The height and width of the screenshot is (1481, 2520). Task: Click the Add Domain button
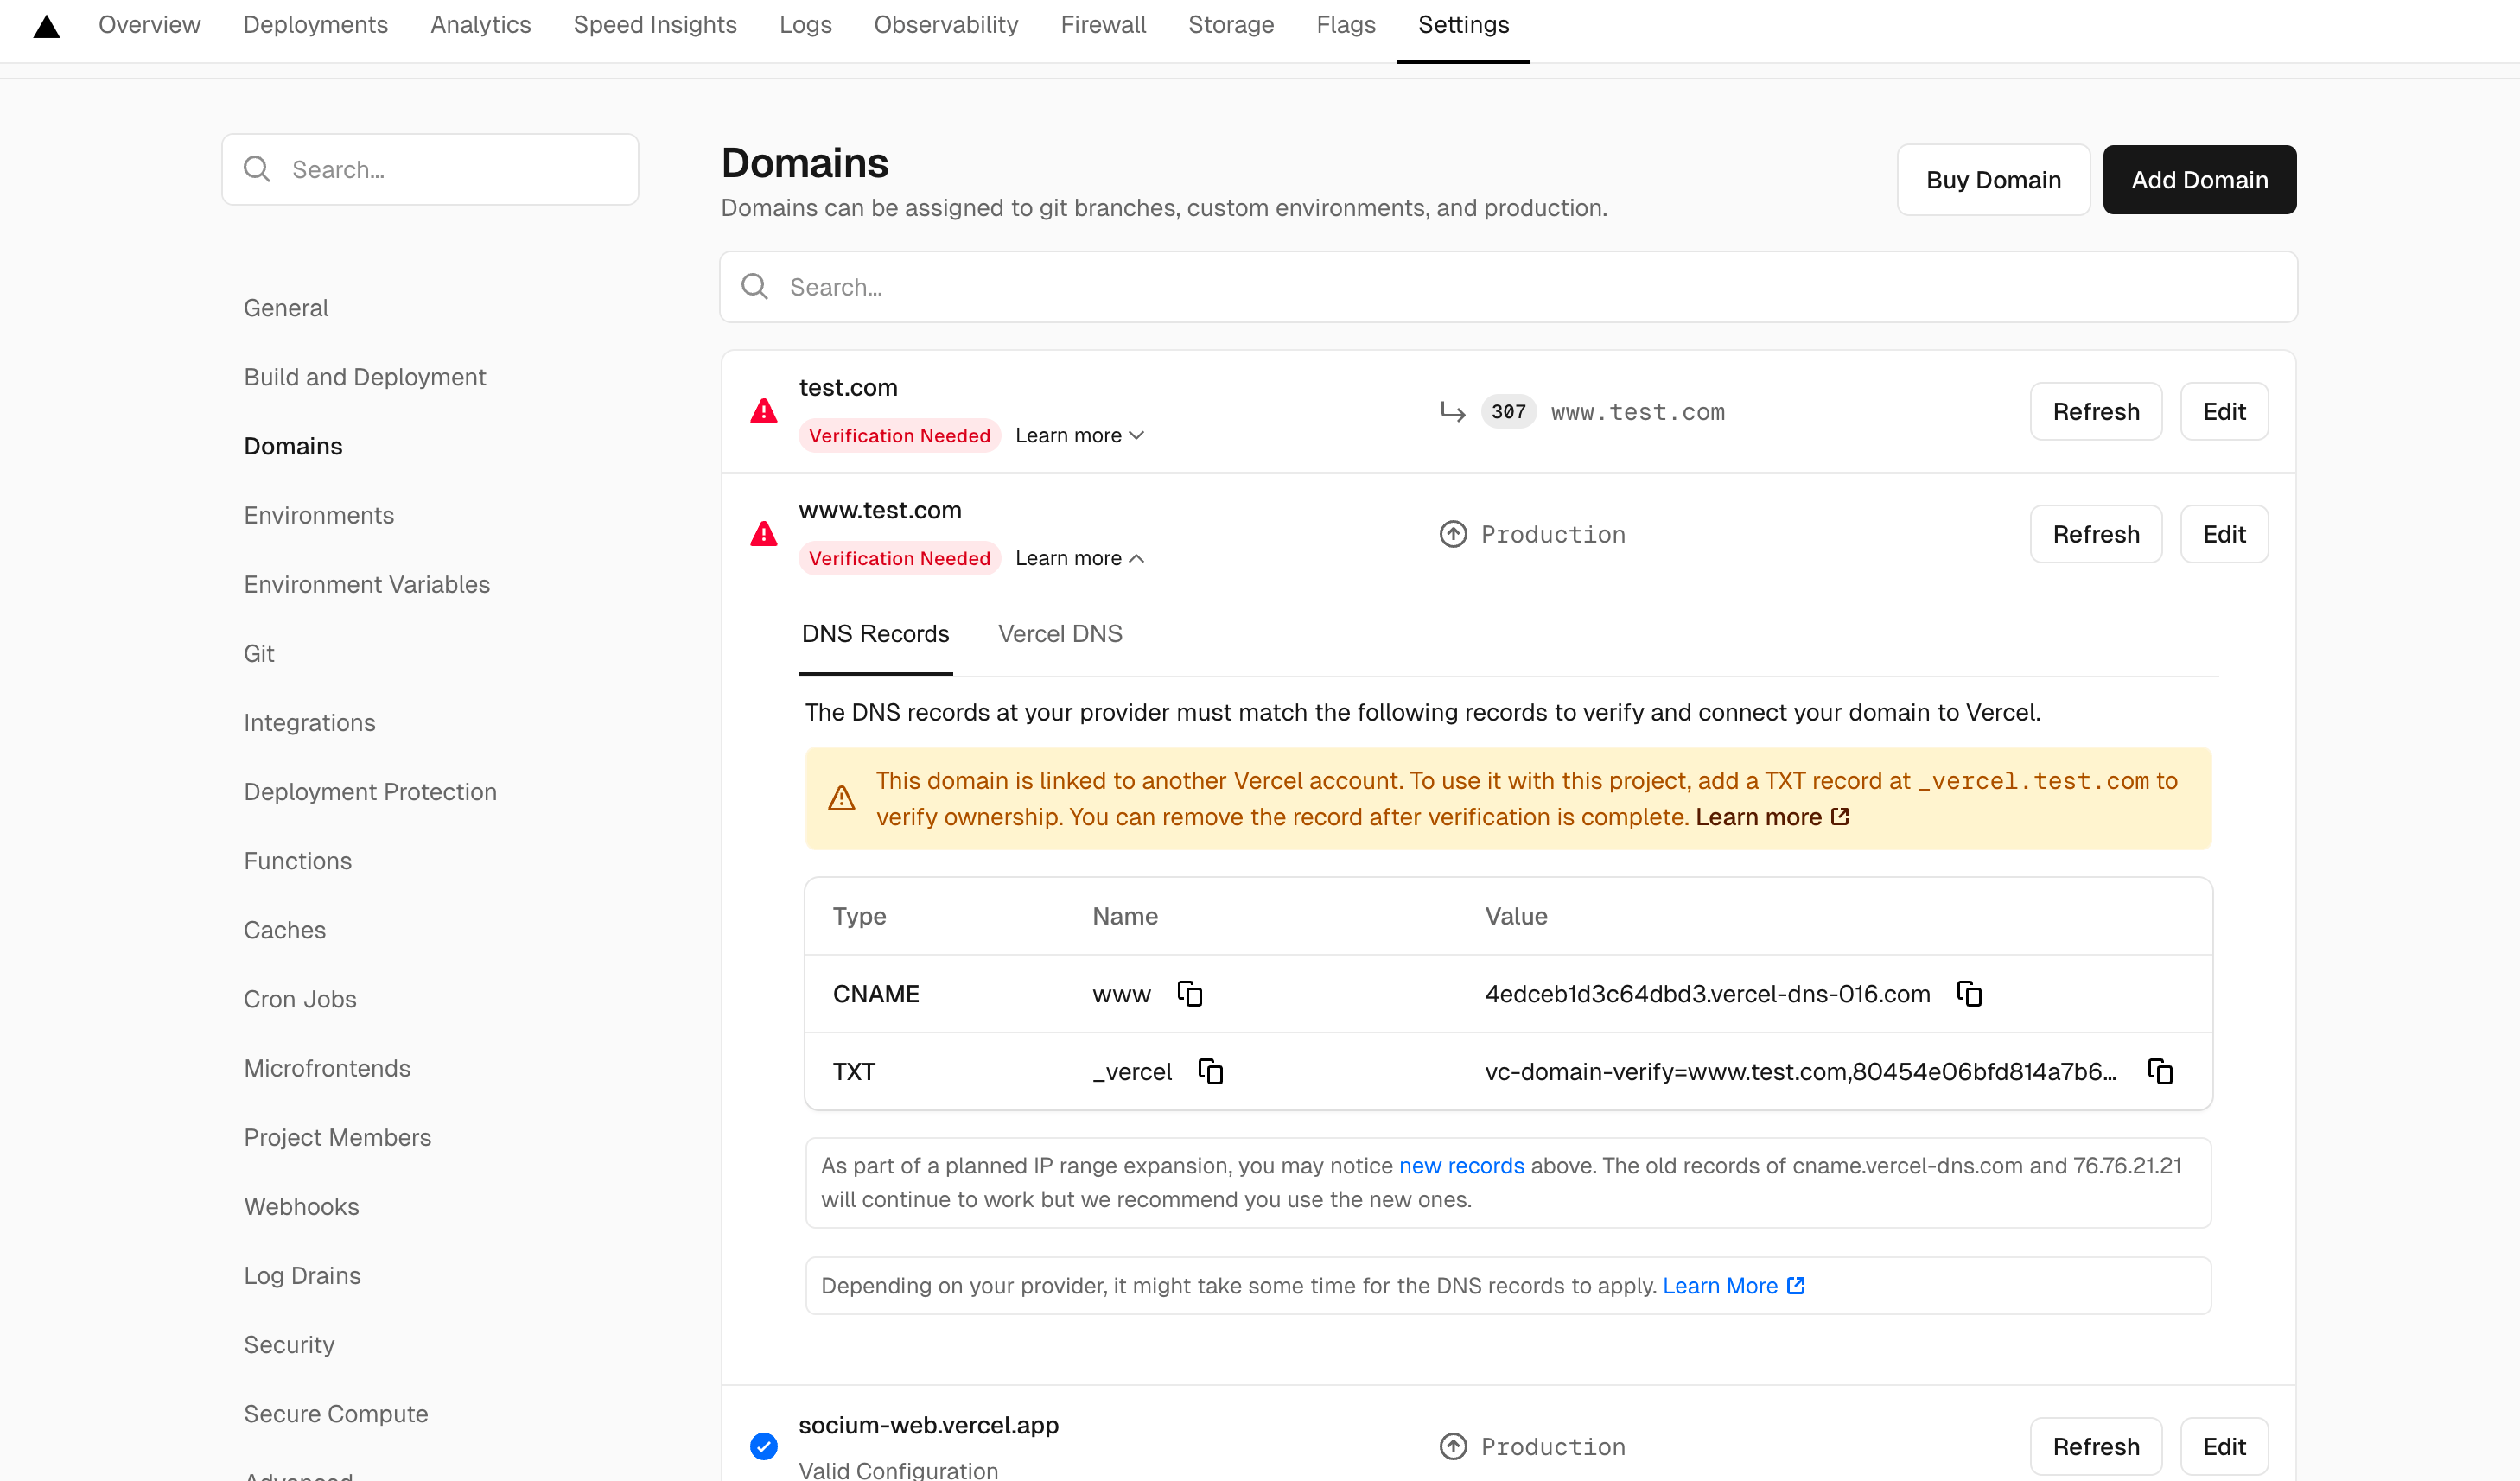click(x=2198, y=180)
